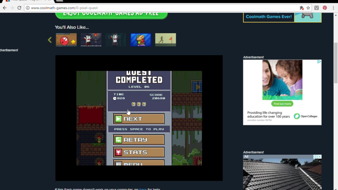Bookmark this page with star icon
The image size is (338, 190).
pyautogui.click(x=308, y=8)
